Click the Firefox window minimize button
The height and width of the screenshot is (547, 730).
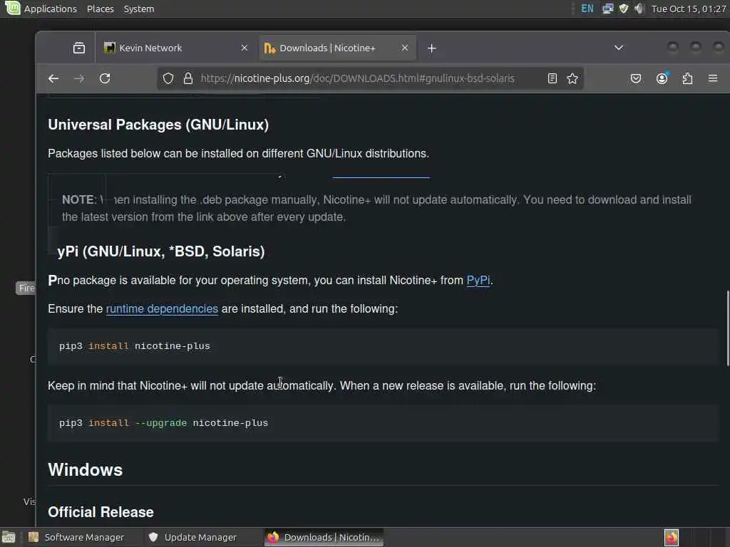tap(673, 48)
